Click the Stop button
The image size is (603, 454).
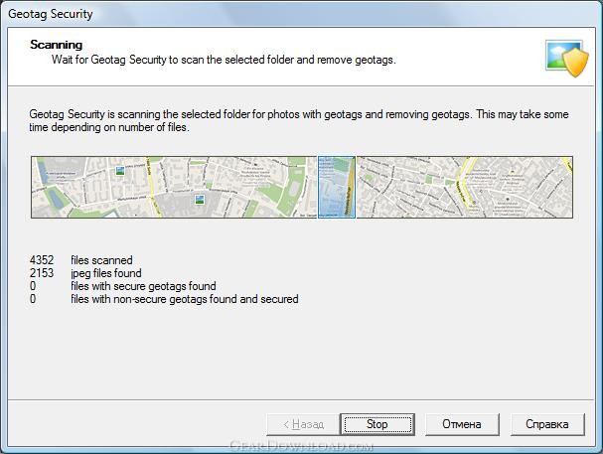[377, 424]
